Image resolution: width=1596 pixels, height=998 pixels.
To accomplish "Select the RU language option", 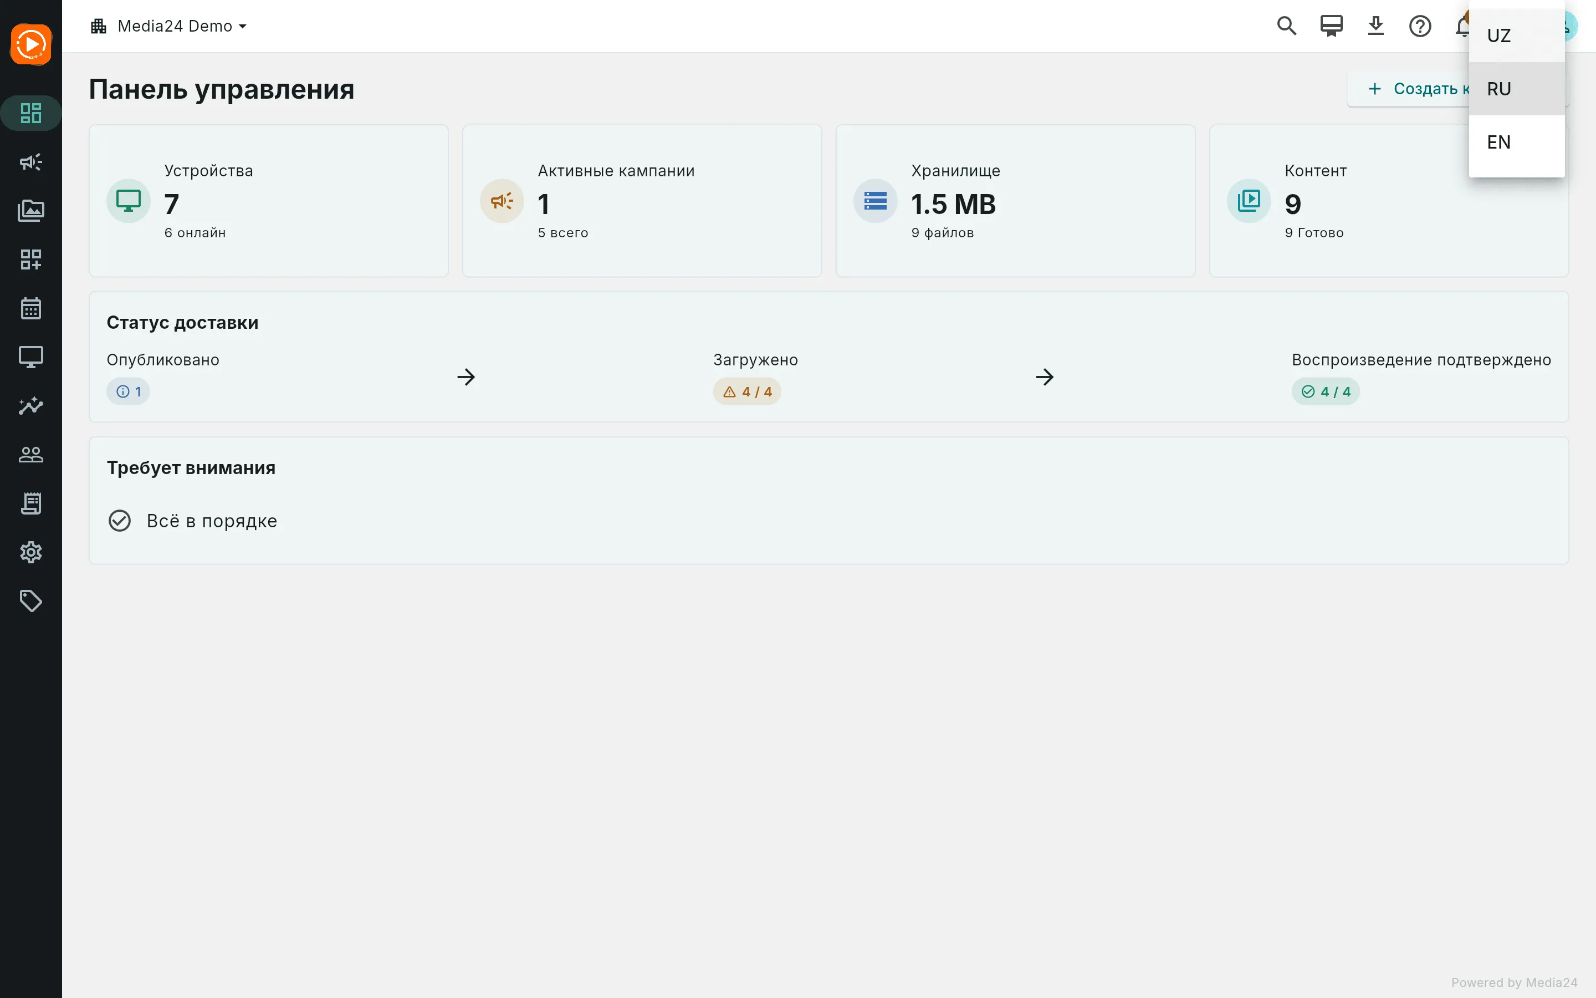I will [1516, 89].
